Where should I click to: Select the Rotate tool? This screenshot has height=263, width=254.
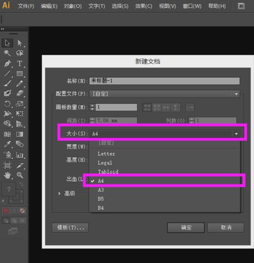(x=7, y=104)
